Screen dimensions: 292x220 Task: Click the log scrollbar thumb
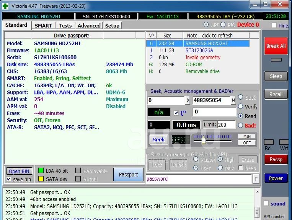point(257,212)
